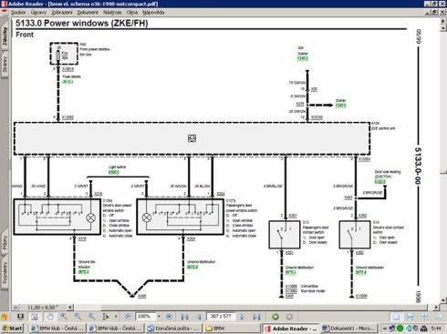
Task: Open the Stránky side panel tab
Action: tap(5, 65)
